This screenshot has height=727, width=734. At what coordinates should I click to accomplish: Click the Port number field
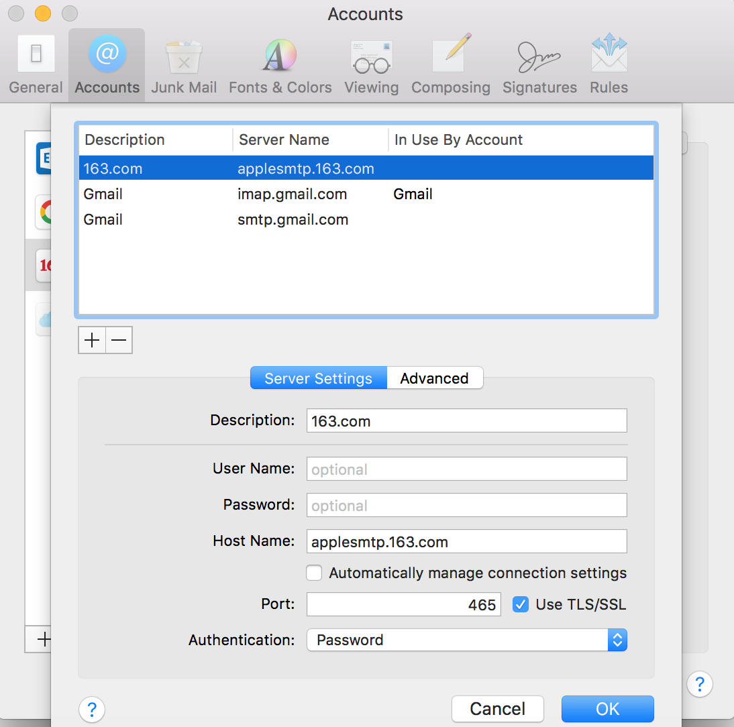(403, 604)
